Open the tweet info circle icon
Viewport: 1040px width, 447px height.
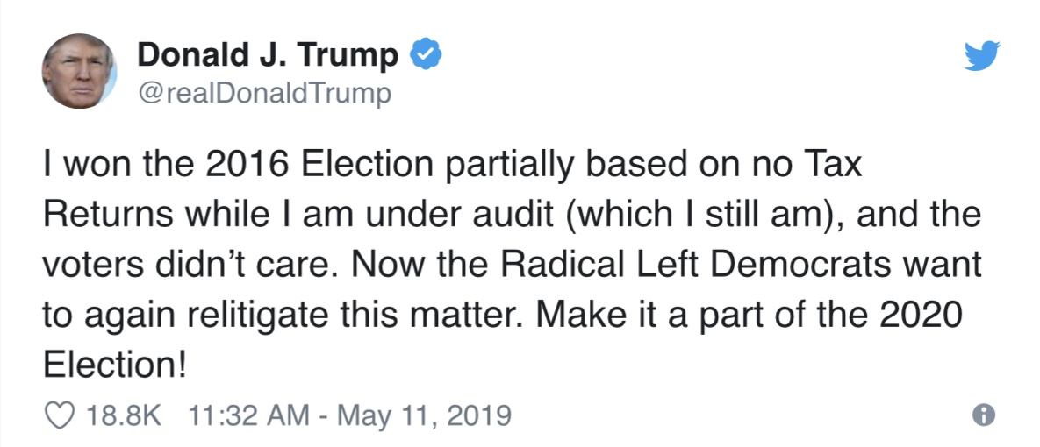click(984, 415)
